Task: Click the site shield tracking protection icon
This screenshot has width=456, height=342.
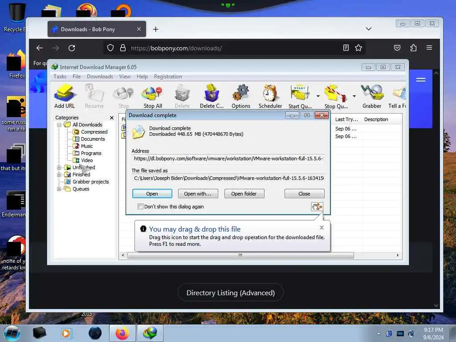Action: coord(110,48)
